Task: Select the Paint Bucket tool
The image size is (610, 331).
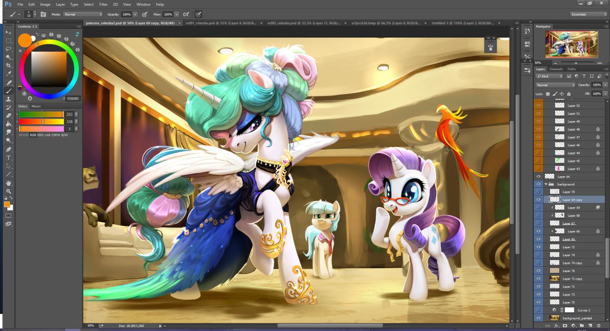Action: [x=9, y=124]
